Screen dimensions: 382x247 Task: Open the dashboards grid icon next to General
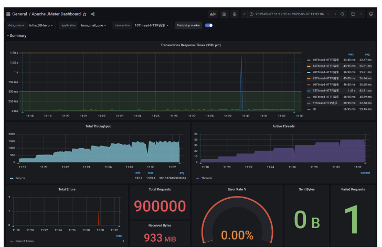[x=8, y=14]
